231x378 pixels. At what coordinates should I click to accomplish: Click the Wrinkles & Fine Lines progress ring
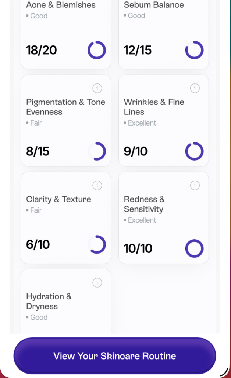pyautogui.click(x=194, y=151)
